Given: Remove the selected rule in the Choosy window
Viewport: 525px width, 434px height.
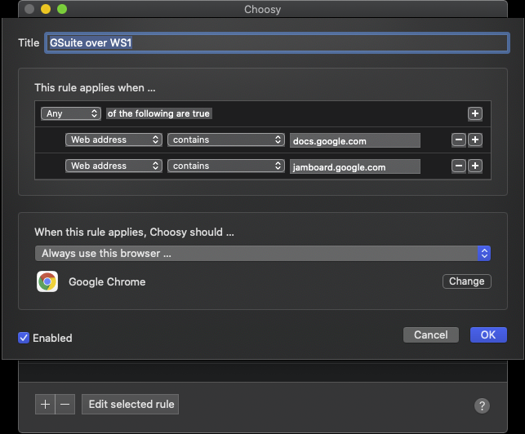Looking at the screenshot, I should [x=65, y=404].
